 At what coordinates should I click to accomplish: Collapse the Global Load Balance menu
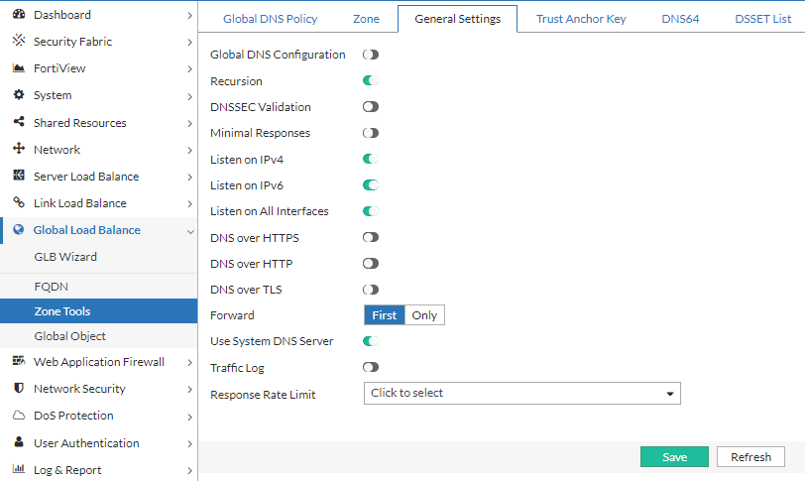(190, 230)
